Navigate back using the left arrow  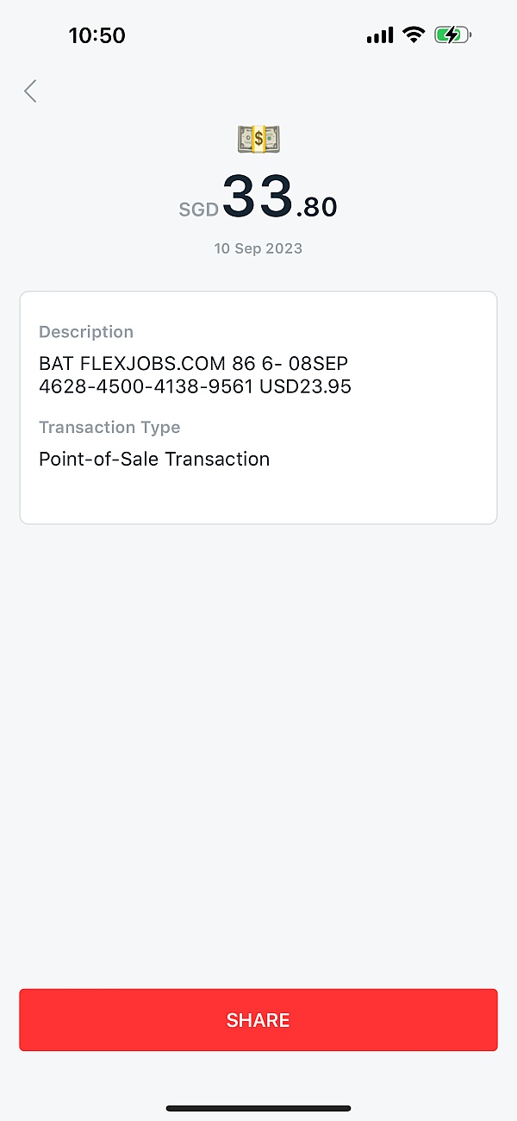click(30, 91)
